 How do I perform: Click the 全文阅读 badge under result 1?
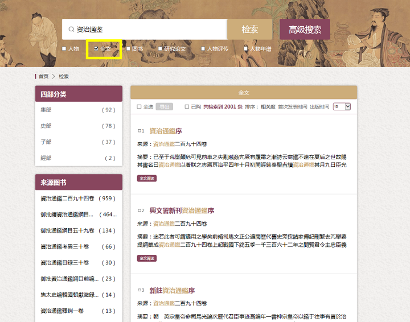click(x=146, y=178)
